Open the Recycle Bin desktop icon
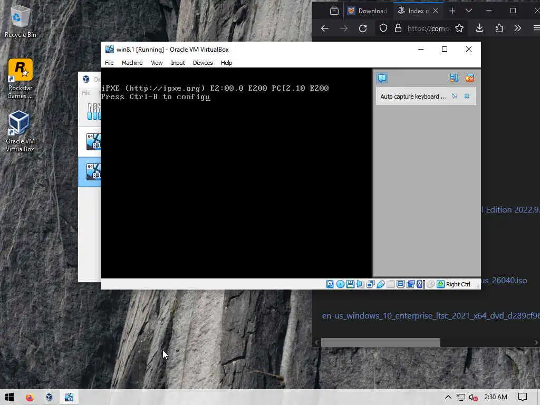This screenshot has width=540, height=405. pyautogui.click(x=21, y=22)
